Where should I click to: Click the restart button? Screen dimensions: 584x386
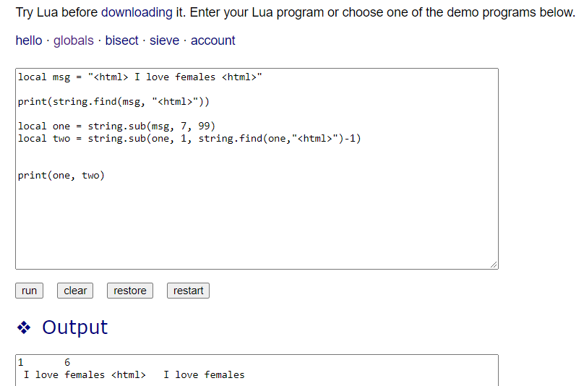[188, 291]
